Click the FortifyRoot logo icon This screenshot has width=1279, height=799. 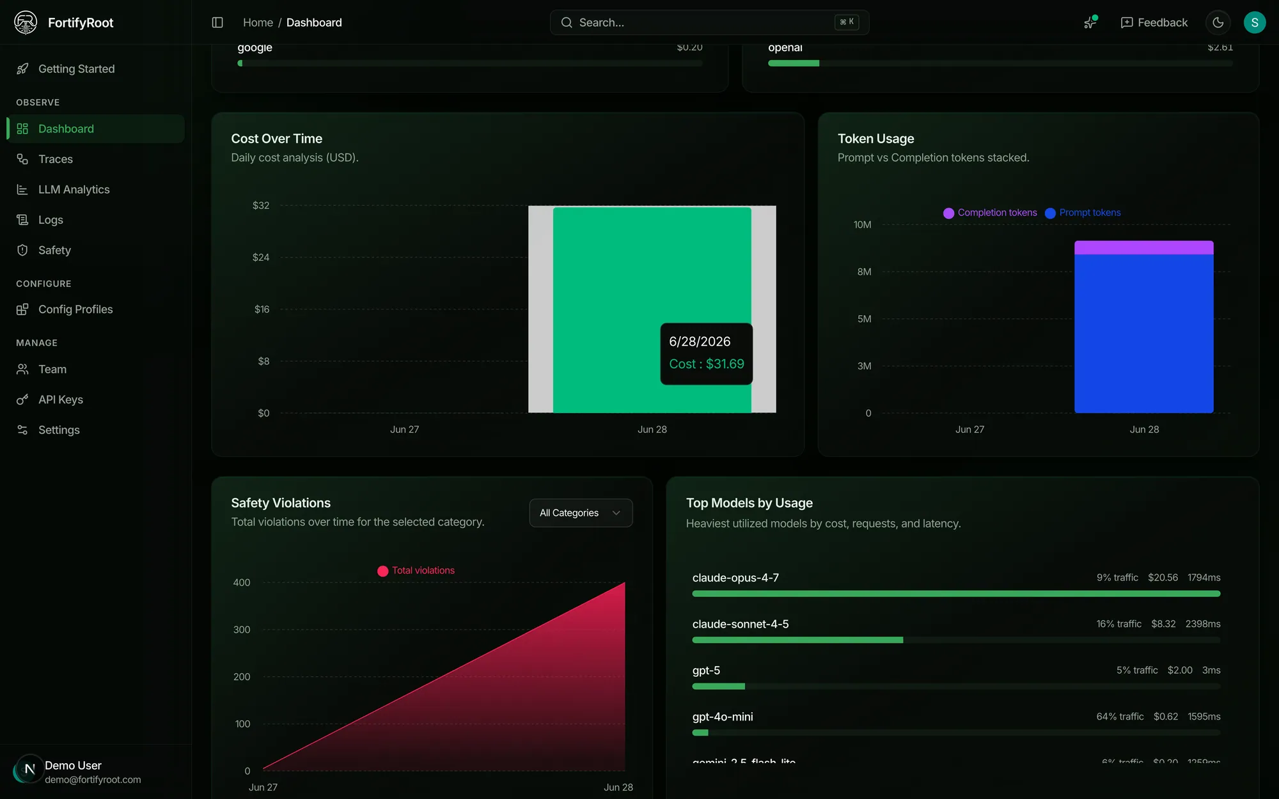pos(26,22)
